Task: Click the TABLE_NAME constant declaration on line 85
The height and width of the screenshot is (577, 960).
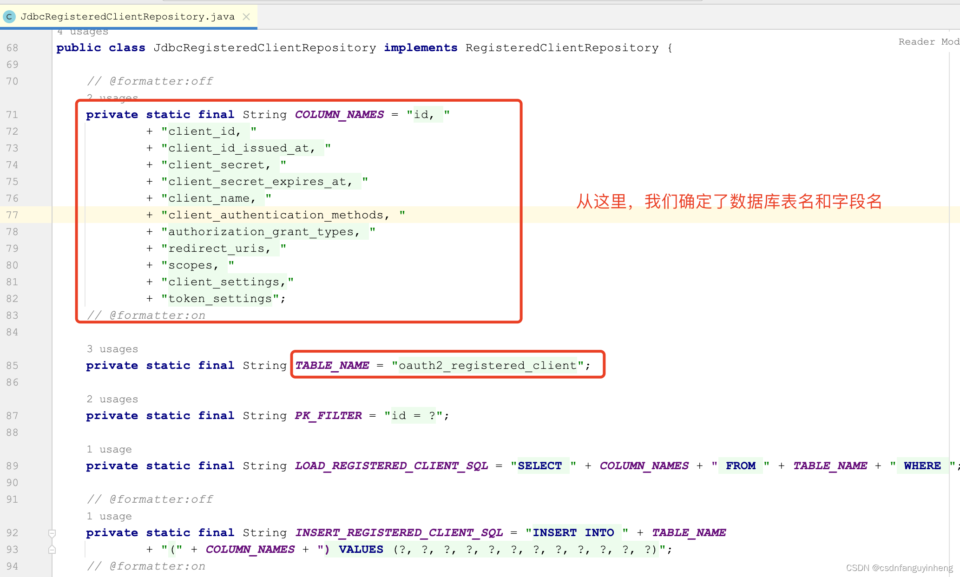Action: (332, 366)
